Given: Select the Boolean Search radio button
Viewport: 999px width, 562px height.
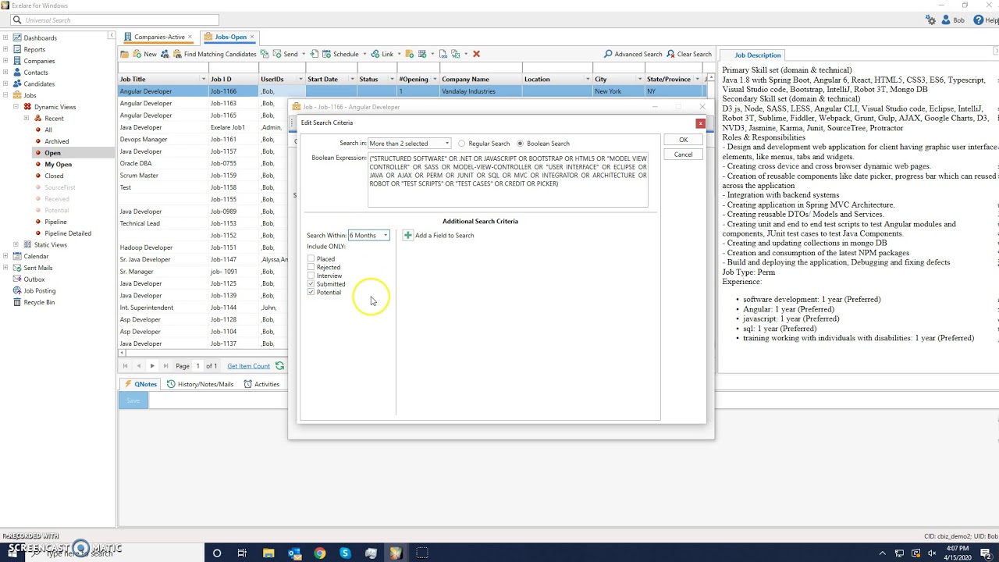Looking at the screenshot, I should coord(520,144).
